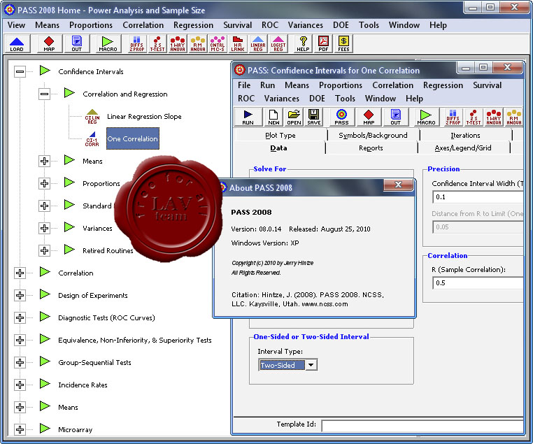Open LOGIST REG toolbar icon
Screen dimensions: 533x444
(278, 44)
